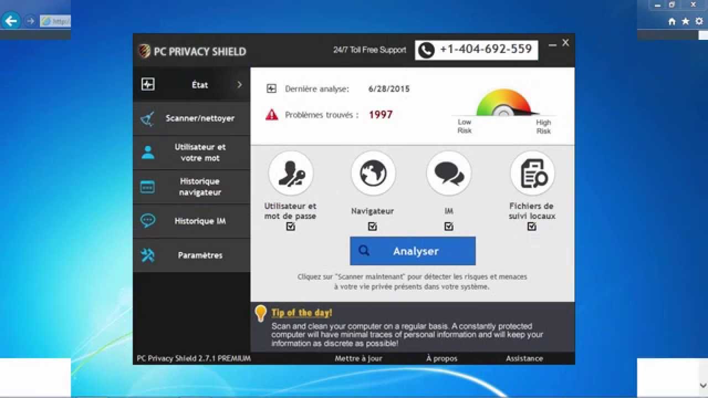
Task: Toggle the Utilisateur et mot de passe checkbox
Action: tap(290, 227)
